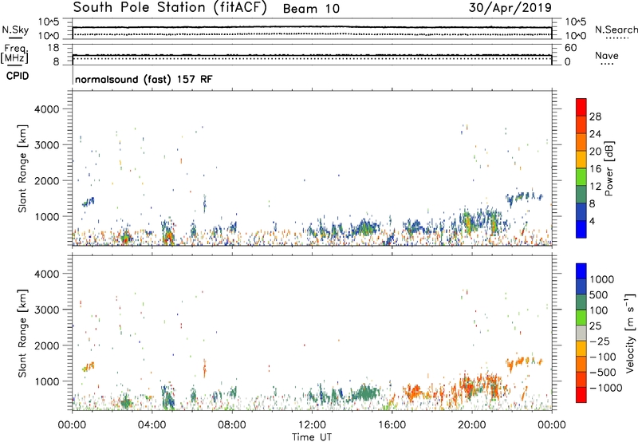Select the text 'normalsound (fast) 157 RF'
Viewport: 638px width, 442px height.
(144, 79)
